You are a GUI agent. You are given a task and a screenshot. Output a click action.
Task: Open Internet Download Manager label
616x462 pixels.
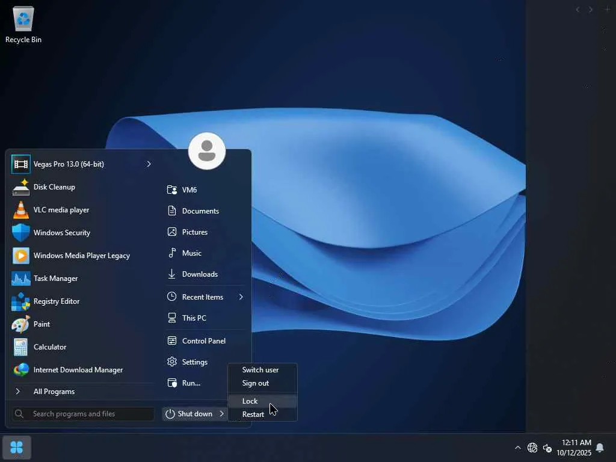[x=78, y=370]
